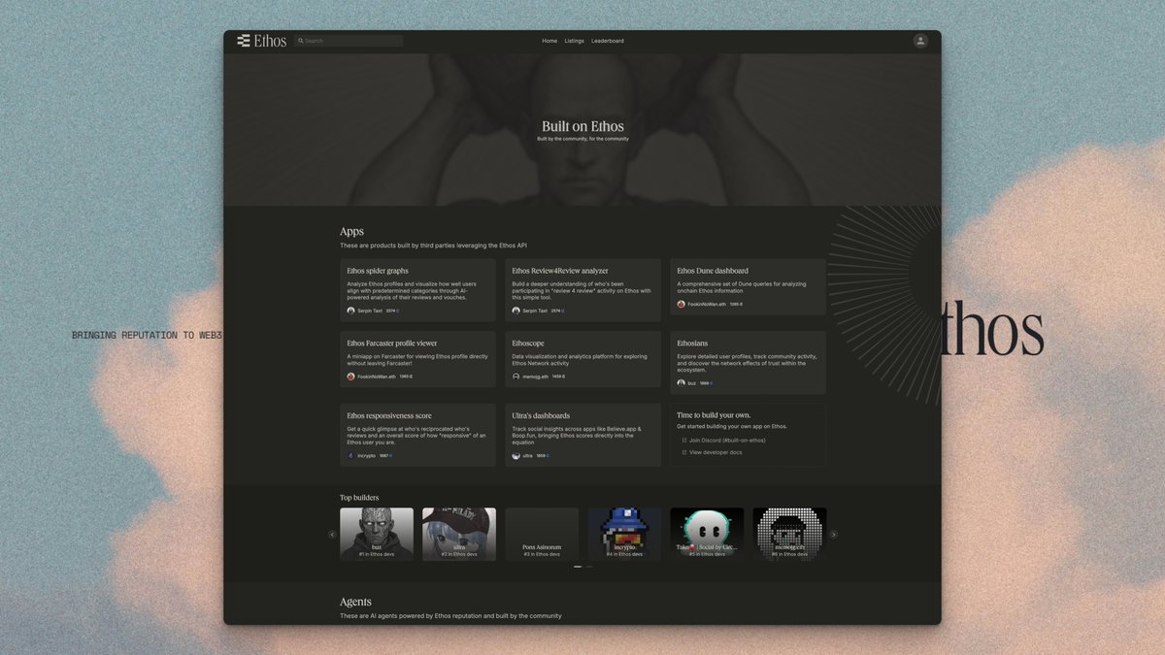
Task: Open the #5 in Ethos devs builder thumbnail
Action: coord(707,534)
